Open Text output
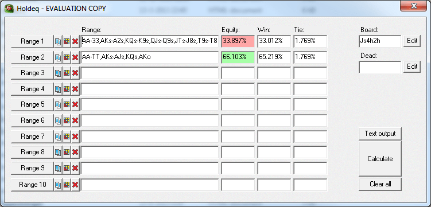 [380, 134]
